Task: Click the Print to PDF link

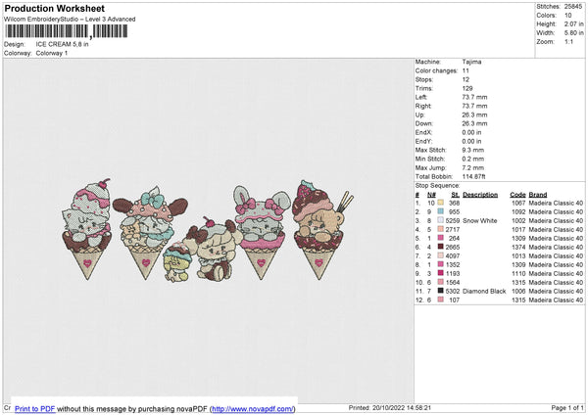Action: click(x=35, y=408)
